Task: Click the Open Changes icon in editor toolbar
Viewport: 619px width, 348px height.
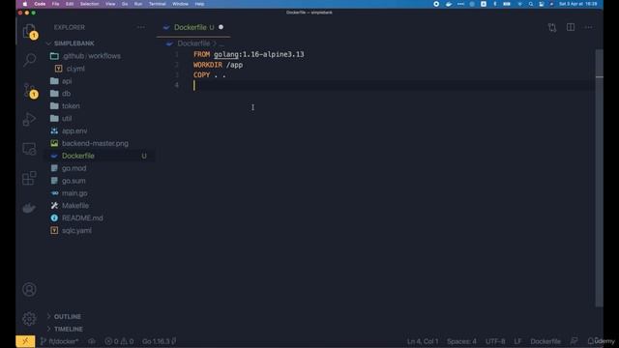Action: click(x=552, y=27)
